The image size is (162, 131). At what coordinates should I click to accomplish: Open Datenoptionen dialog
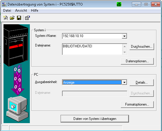tap(137, 61)
